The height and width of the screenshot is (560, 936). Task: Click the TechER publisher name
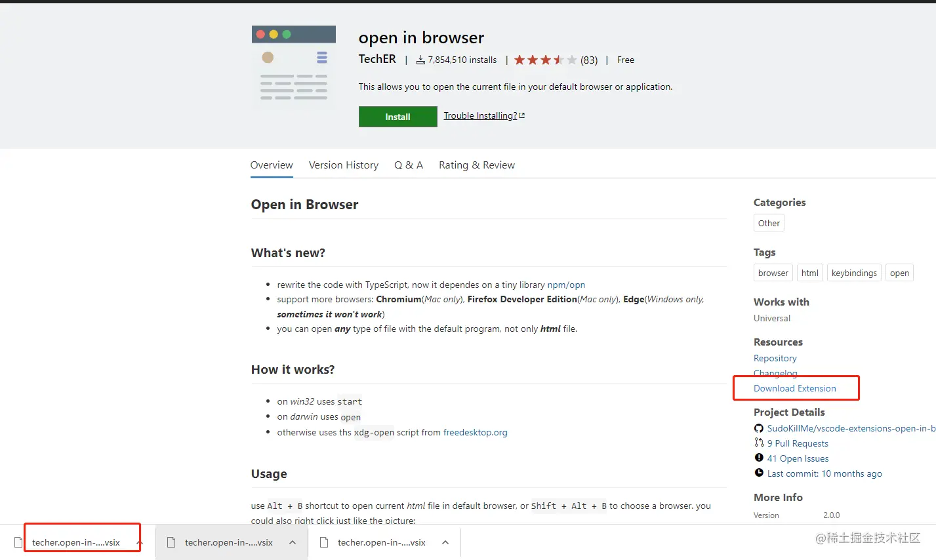(x=377, y=59)
